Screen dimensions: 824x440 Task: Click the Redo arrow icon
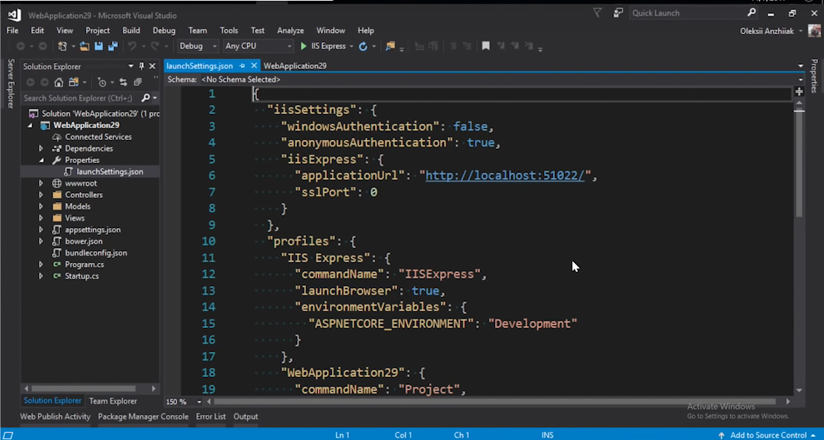point(154,46)
